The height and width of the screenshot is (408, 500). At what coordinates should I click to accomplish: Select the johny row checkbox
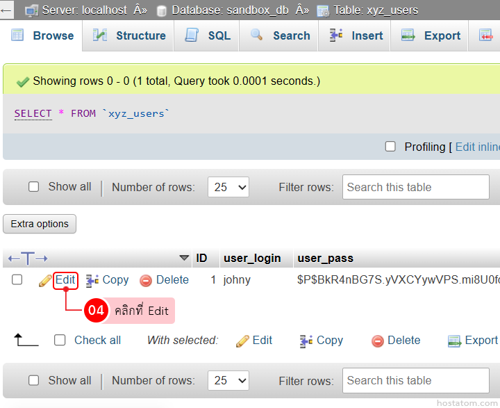17,280
